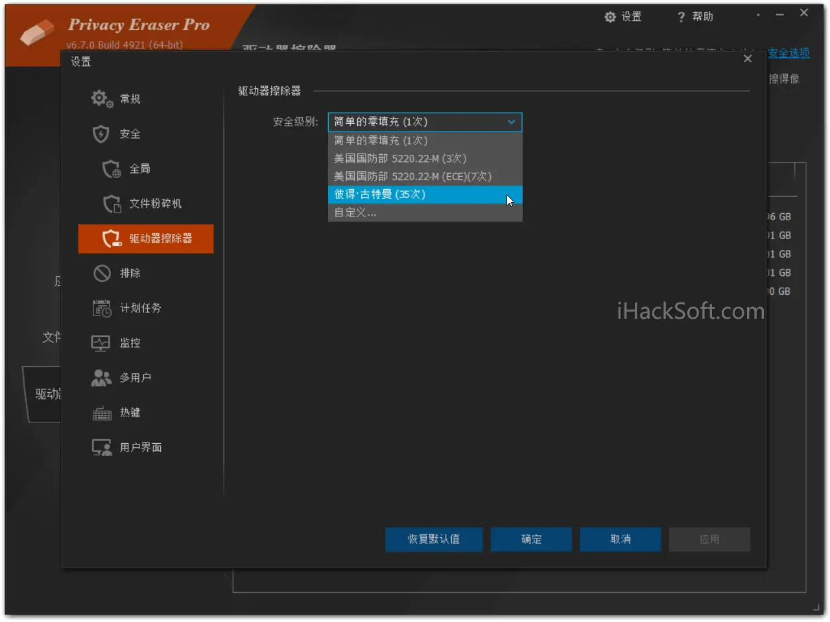
Task: Click the 取消 button
Action: (621, 539)
